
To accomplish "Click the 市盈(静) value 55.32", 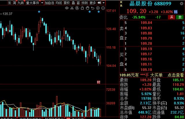I will [x=147, y=108].
